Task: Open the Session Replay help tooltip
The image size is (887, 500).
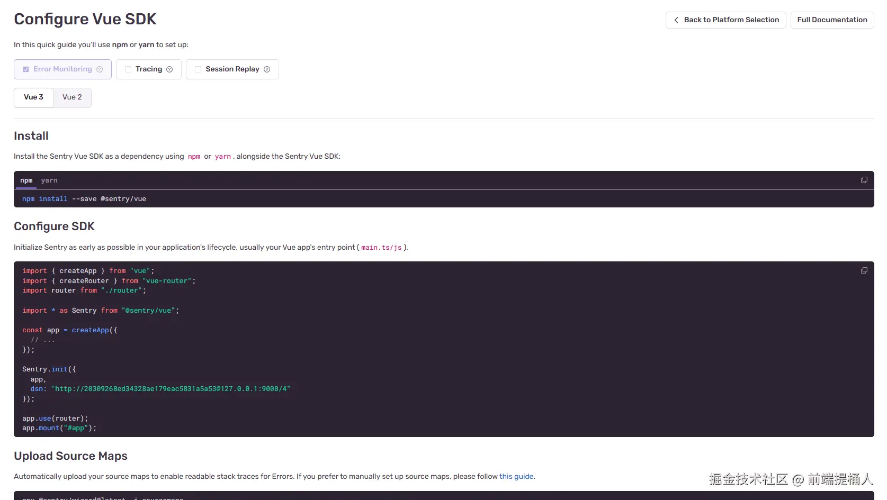Action: tap(267, 69)
